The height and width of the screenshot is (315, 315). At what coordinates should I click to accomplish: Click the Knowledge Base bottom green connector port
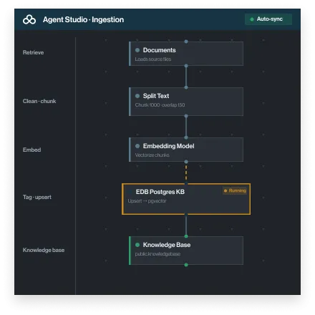click(186, 265)
